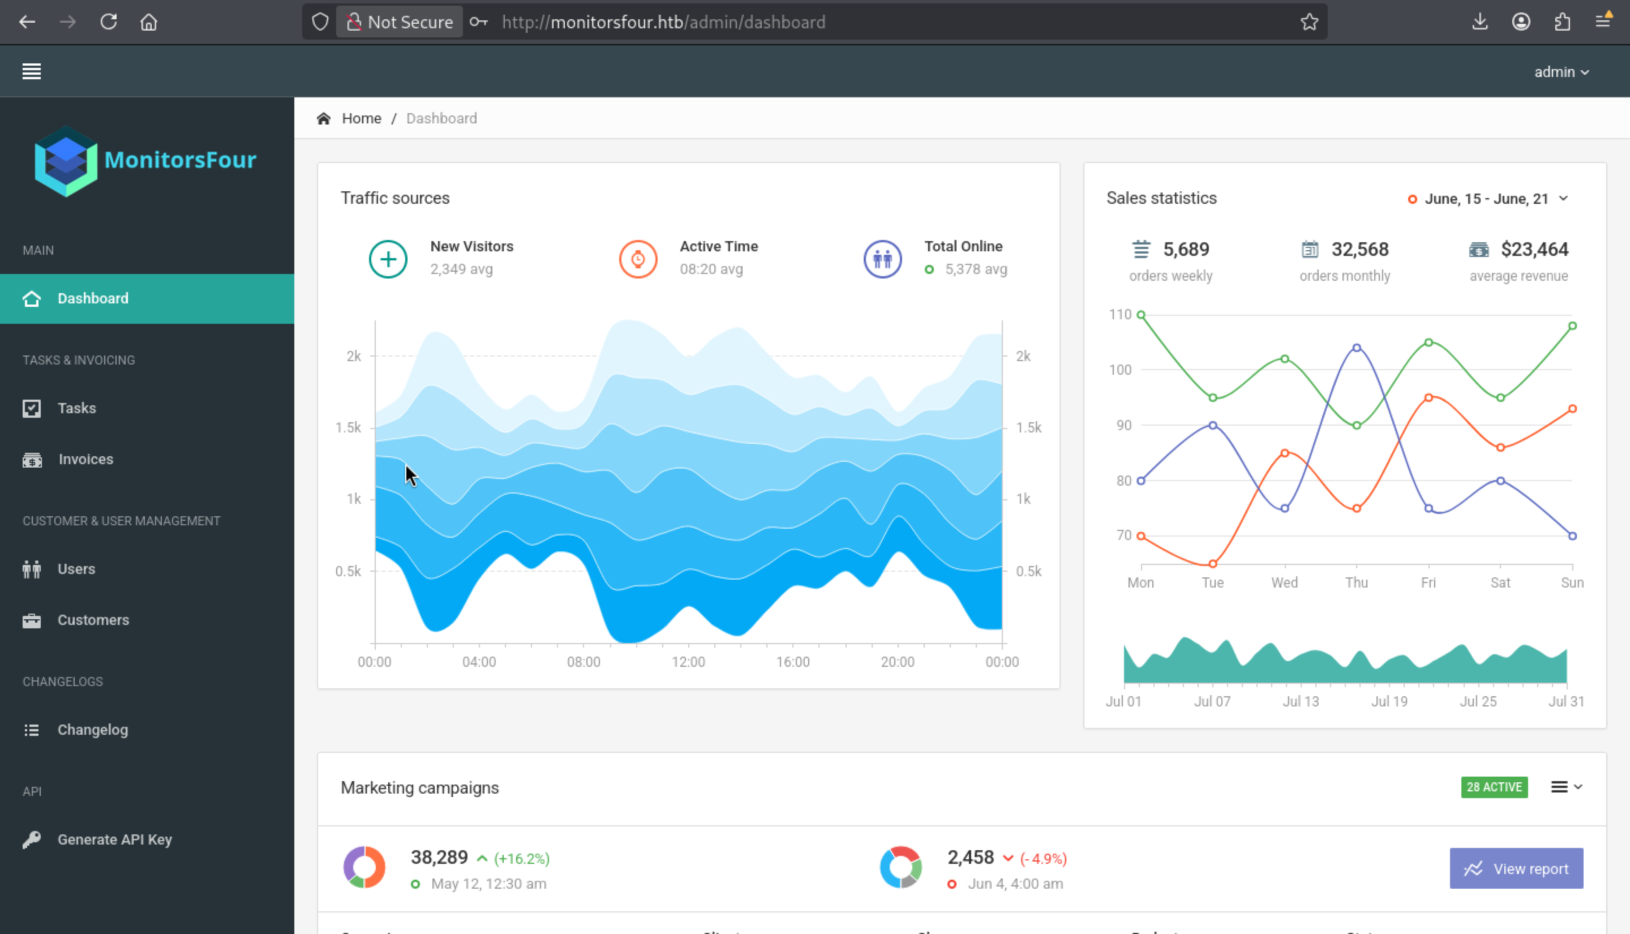Screen dimensions: 1630x934
Task: Click the browser extensions puzzle icon
Action: [1562, 22]
